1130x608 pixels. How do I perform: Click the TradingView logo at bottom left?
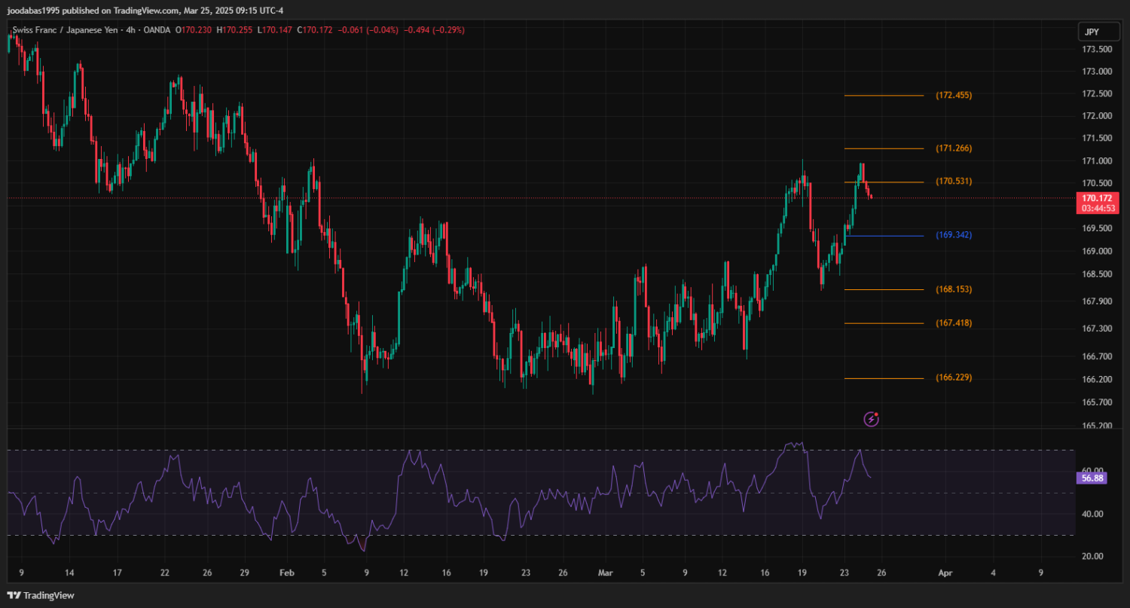pos(42,595)
